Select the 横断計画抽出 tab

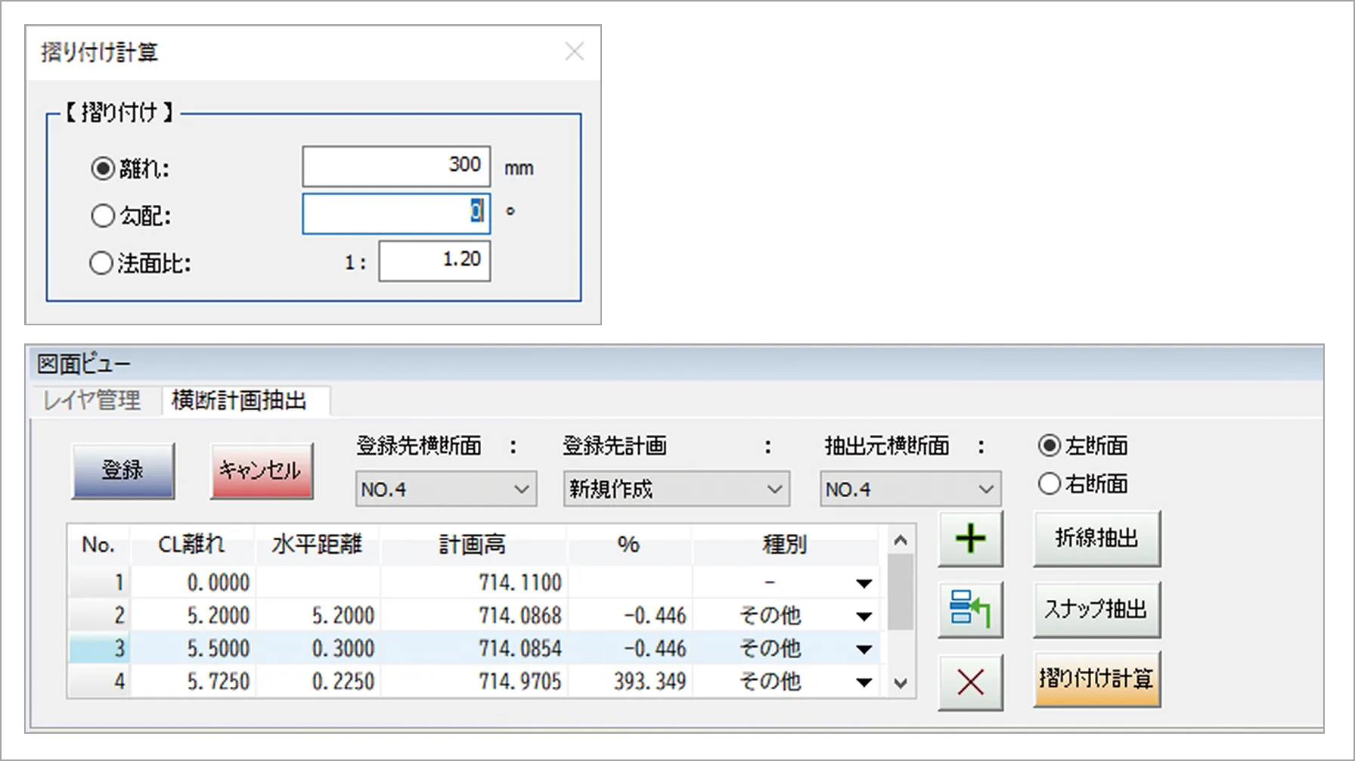(239, 399)
